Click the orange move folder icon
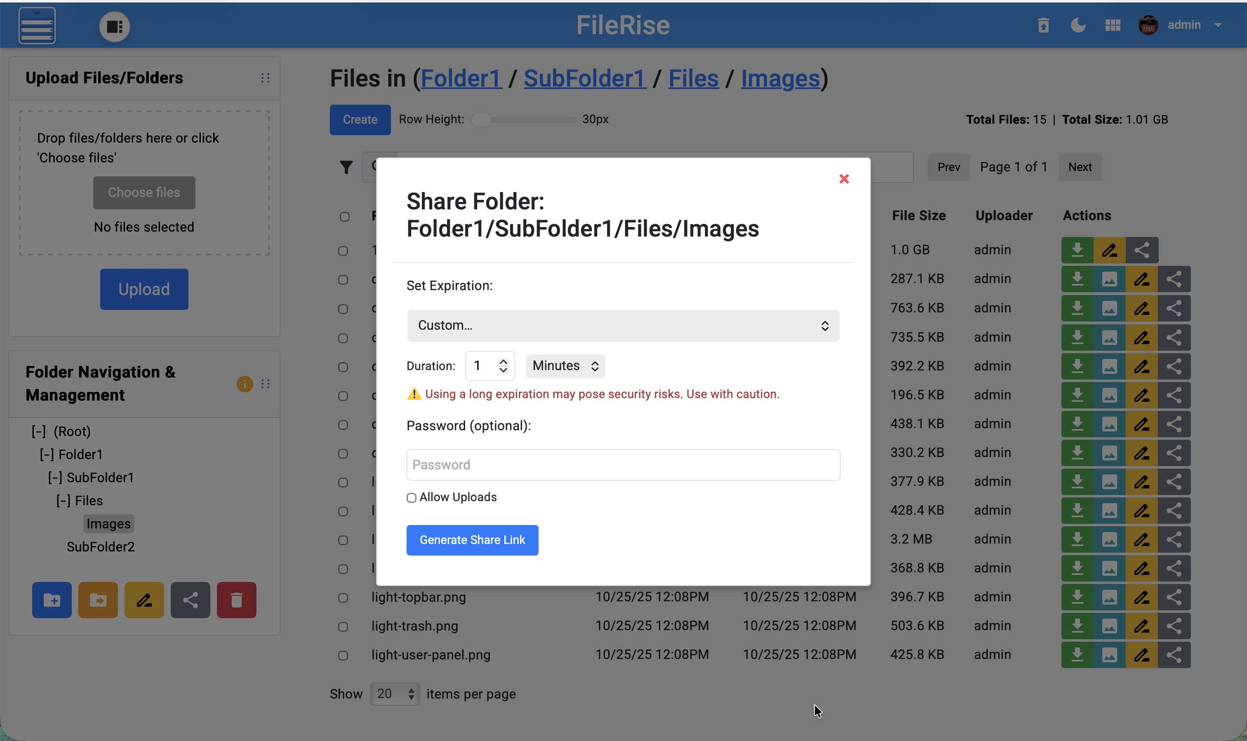 coord(98,600)
